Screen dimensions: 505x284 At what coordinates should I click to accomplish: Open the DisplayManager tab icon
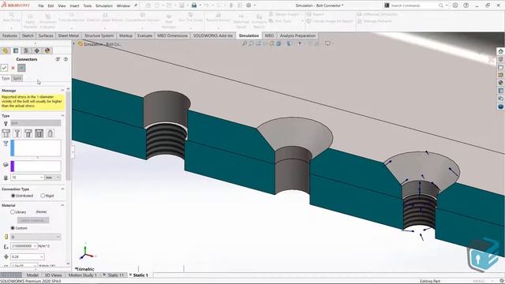point(47,50)
